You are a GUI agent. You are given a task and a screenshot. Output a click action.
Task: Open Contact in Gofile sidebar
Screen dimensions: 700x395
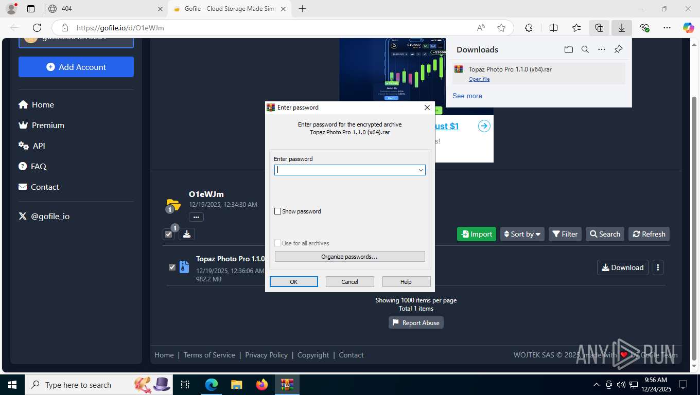click(x=39, y=187)
